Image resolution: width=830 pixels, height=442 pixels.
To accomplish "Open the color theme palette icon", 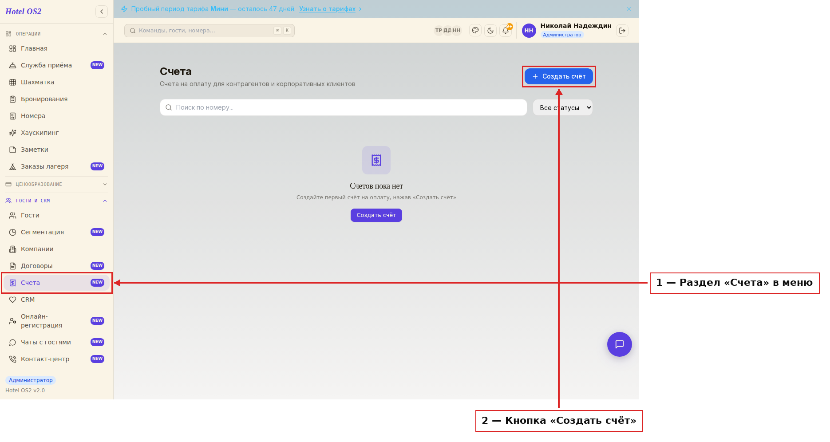I will 475,31.
